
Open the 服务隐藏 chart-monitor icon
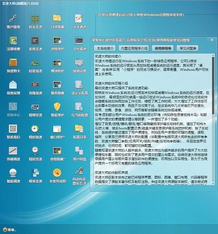(57, 85)
